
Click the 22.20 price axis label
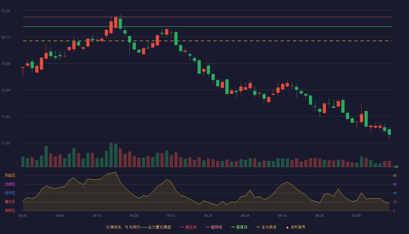pos(6,11)
